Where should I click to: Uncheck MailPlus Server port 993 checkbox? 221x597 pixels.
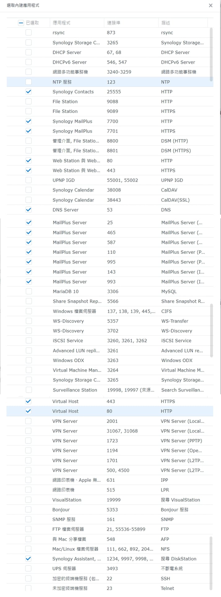[29, 282]
